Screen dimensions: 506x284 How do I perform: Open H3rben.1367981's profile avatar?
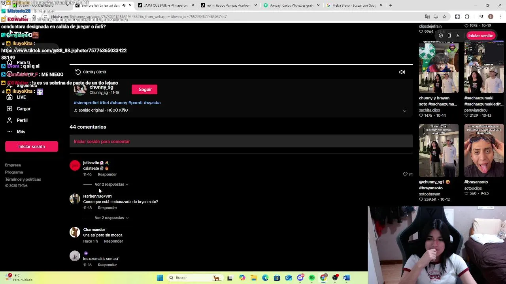tap(75, 199)
